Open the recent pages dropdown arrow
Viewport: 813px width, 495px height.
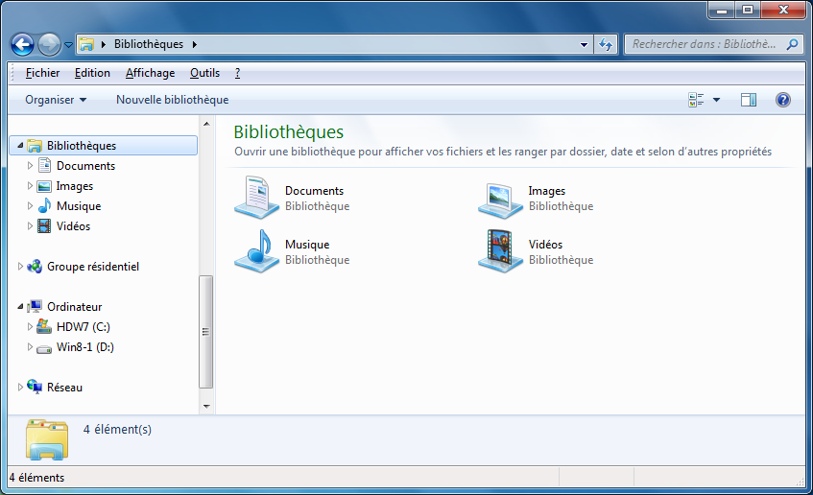click(x=68, y=45)
